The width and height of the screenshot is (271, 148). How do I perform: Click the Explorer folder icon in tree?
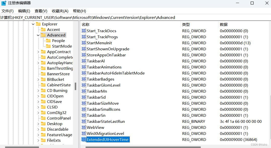(38, 24)
